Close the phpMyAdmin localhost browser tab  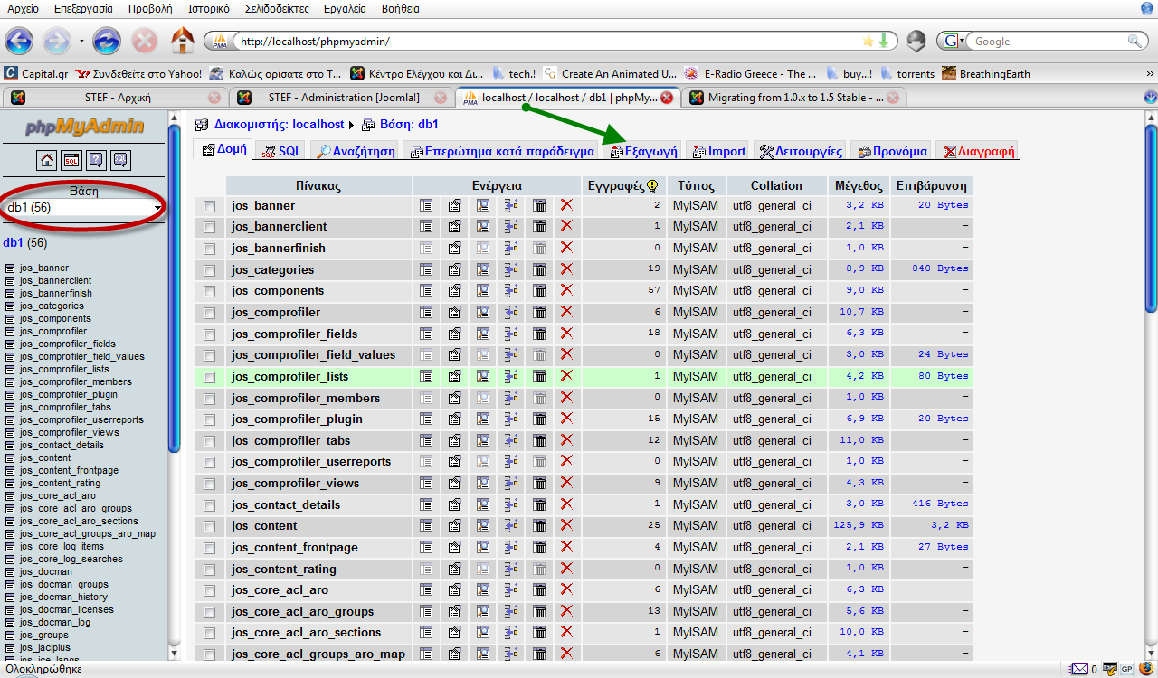tap(667, 97)
